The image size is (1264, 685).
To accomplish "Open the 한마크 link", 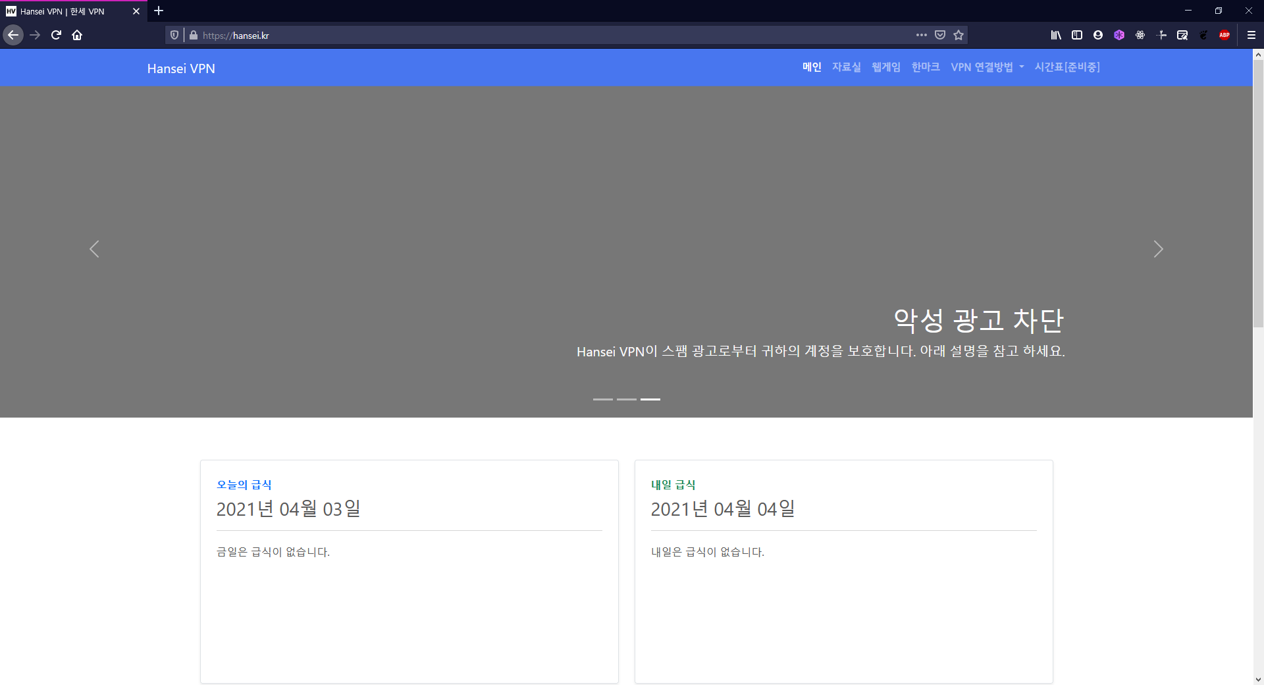I will point(925,67).
